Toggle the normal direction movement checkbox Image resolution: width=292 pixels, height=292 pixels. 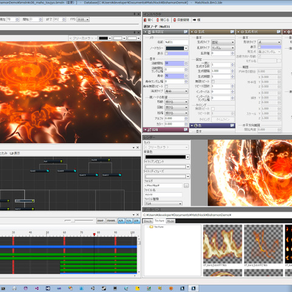click(x=259, y=57)
